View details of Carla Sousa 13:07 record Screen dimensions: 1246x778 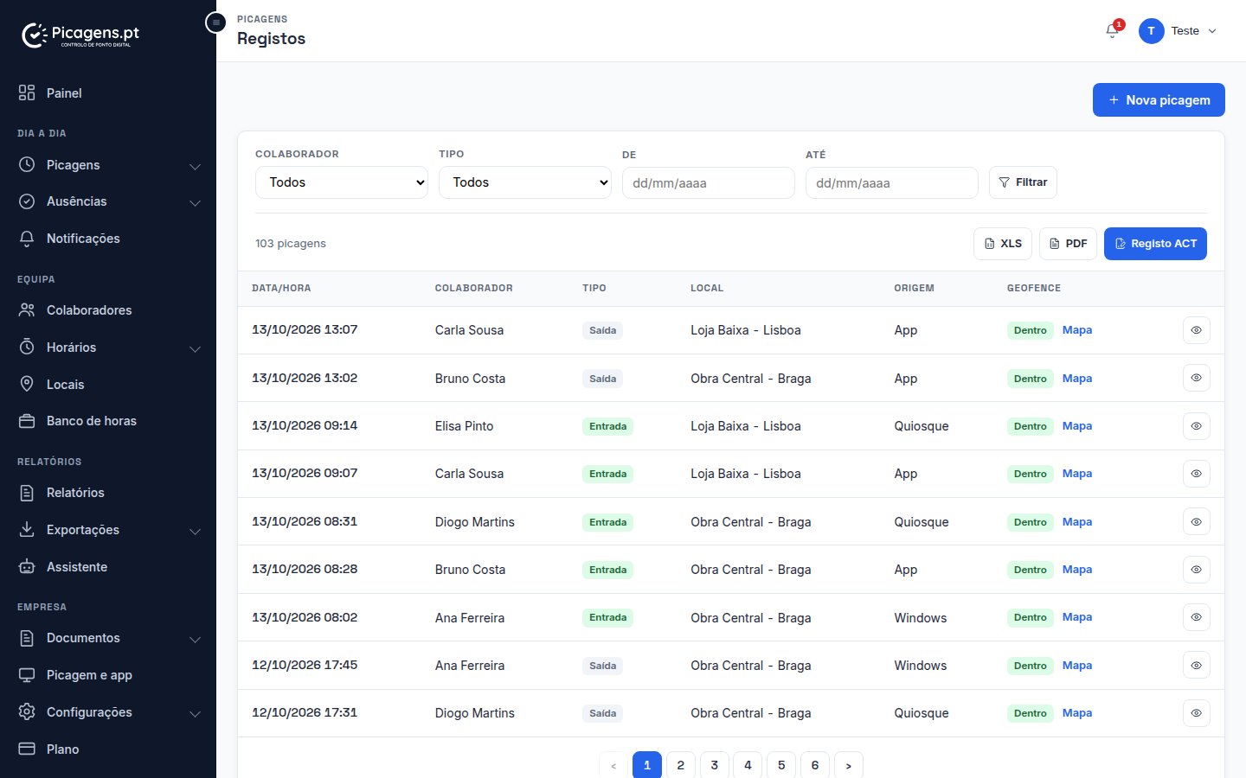coord(1196,330)
